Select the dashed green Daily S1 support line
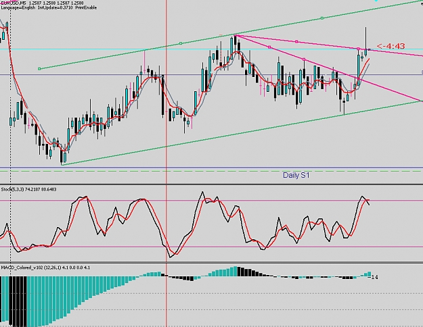Viewport: 423px width, 327px height. pos(211,171)
